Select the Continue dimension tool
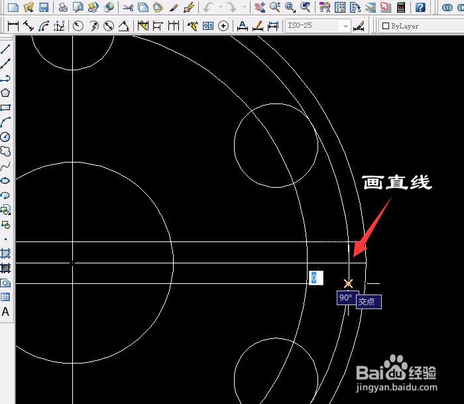Image resolution: width=464 pixels, height=404 pixels. pyautogui.click(x=174, y=26)
